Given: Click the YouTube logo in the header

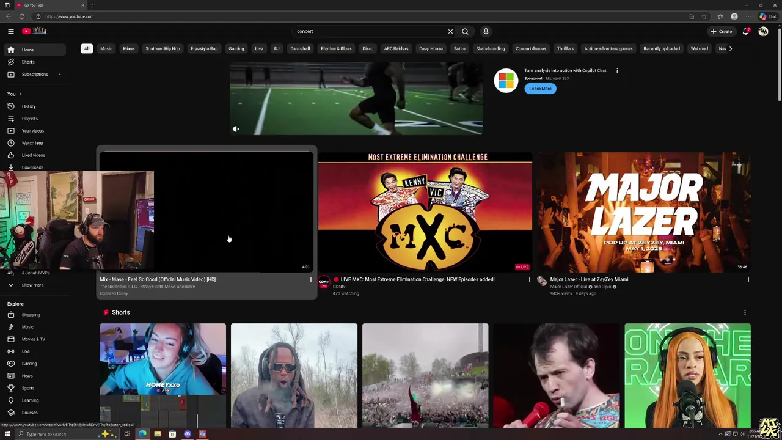Looking at the screenshot, I should 34,31.
